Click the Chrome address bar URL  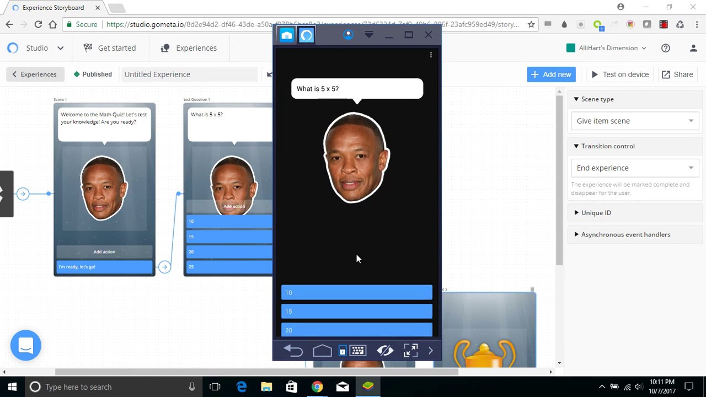(x=312, y=24)
